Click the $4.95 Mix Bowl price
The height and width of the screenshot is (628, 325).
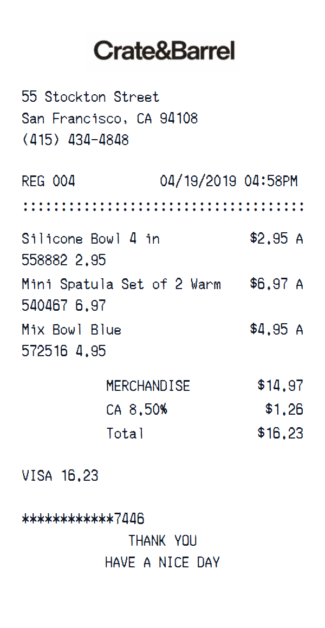coord(269,330)
